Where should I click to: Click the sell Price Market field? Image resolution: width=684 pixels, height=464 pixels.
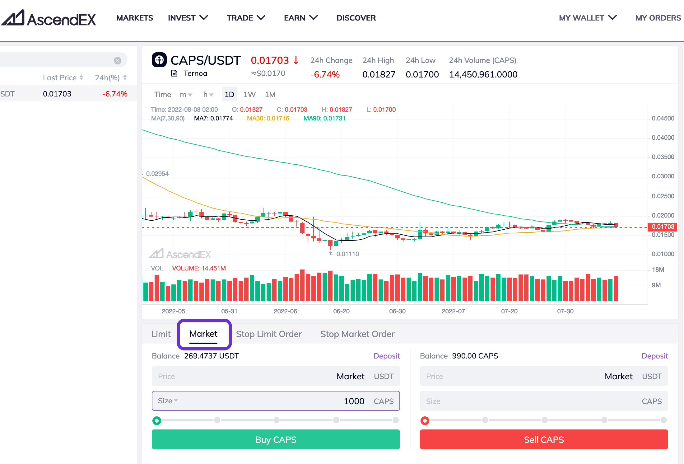544,376
